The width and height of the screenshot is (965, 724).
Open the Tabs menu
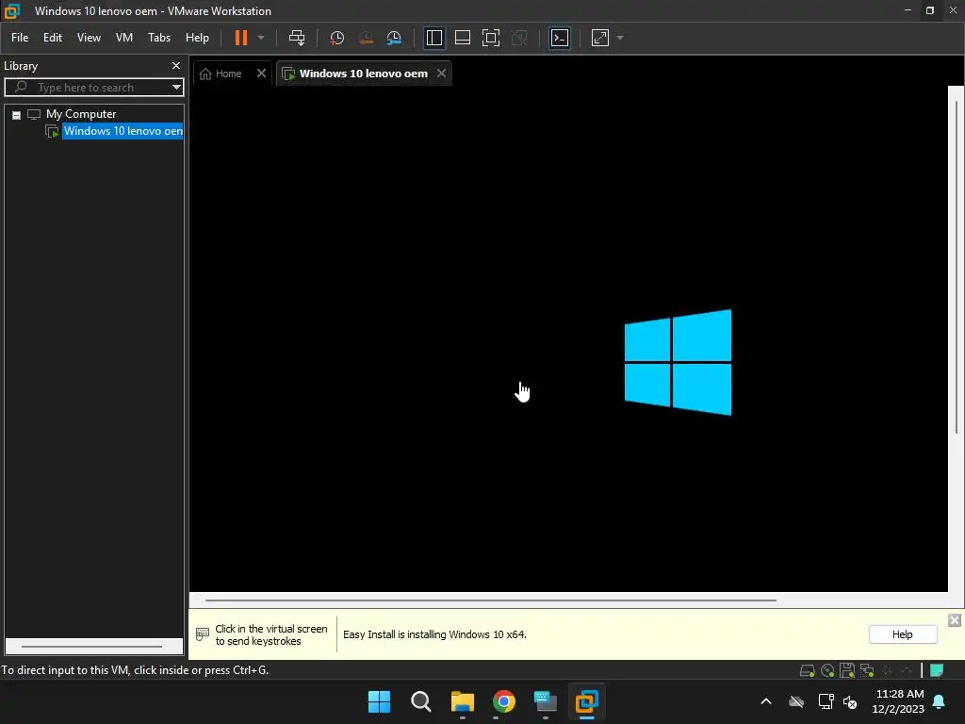(x=158, y=38)
